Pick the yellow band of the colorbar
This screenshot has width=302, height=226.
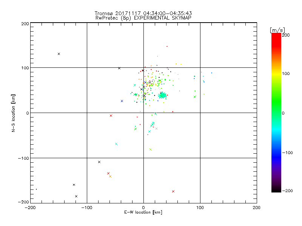[x=276, y=73]
